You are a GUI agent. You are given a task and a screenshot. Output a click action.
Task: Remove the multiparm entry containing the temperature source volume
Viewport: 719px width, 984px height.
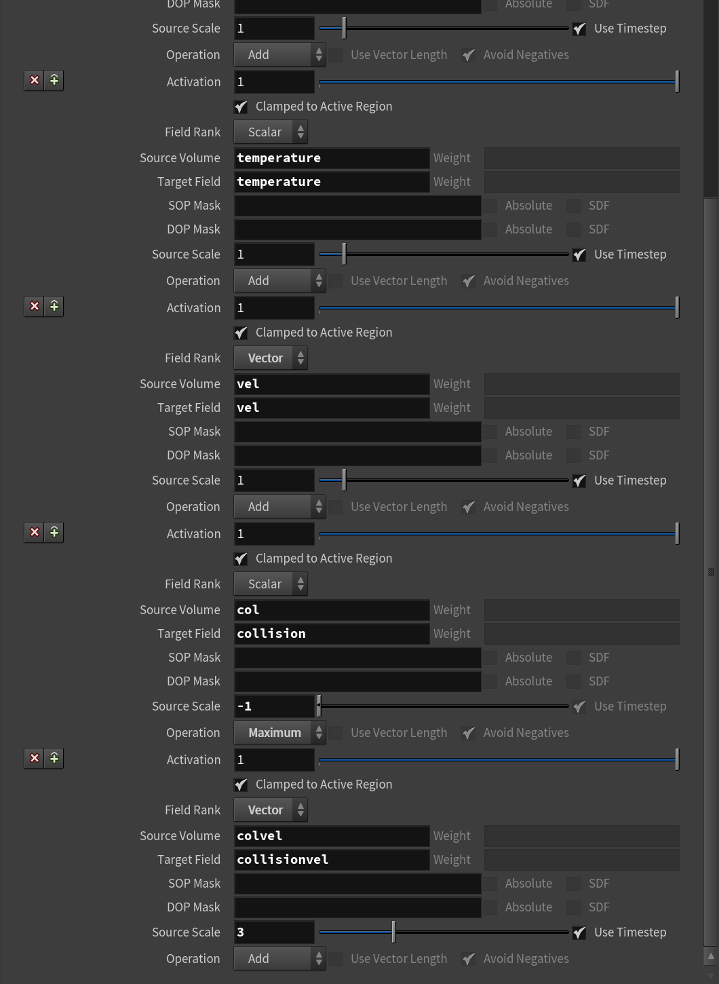(35, 81)
